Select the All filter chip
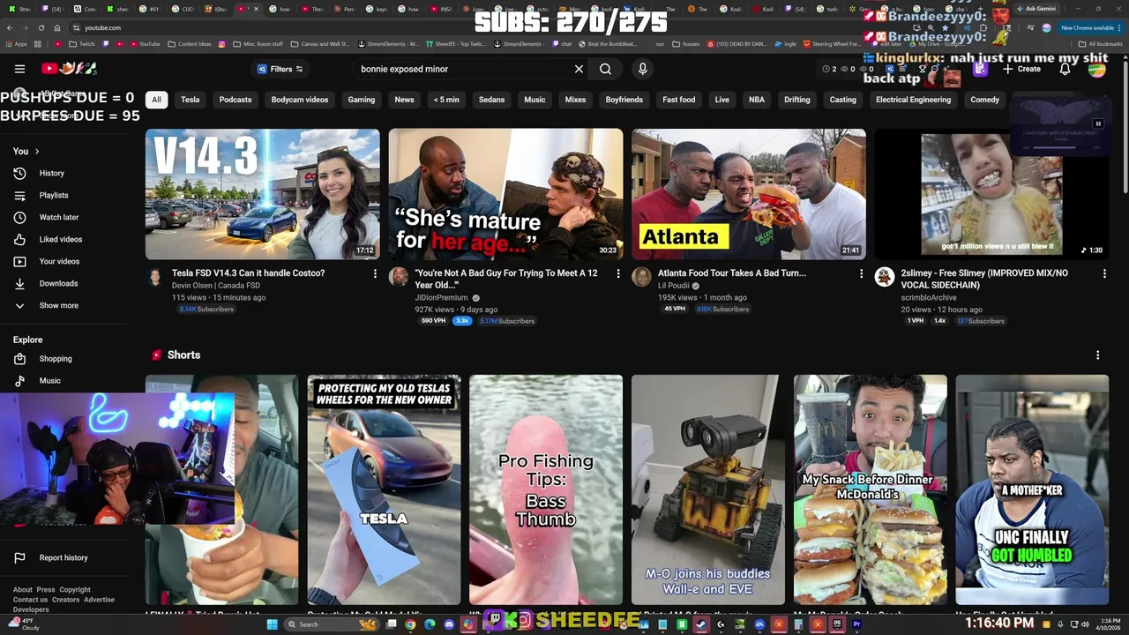Screen dimensions: 1129x635 tap(156, 100)
